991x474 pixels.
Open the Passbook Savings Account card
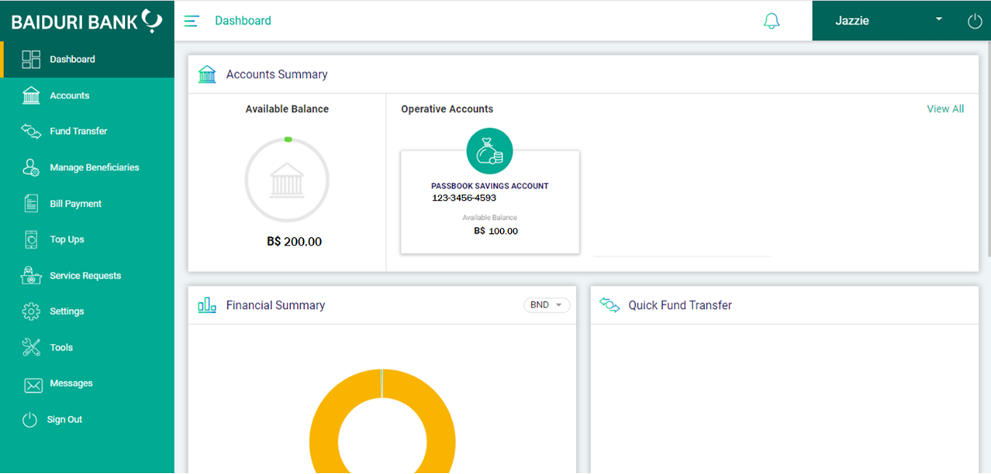point(489,201)
